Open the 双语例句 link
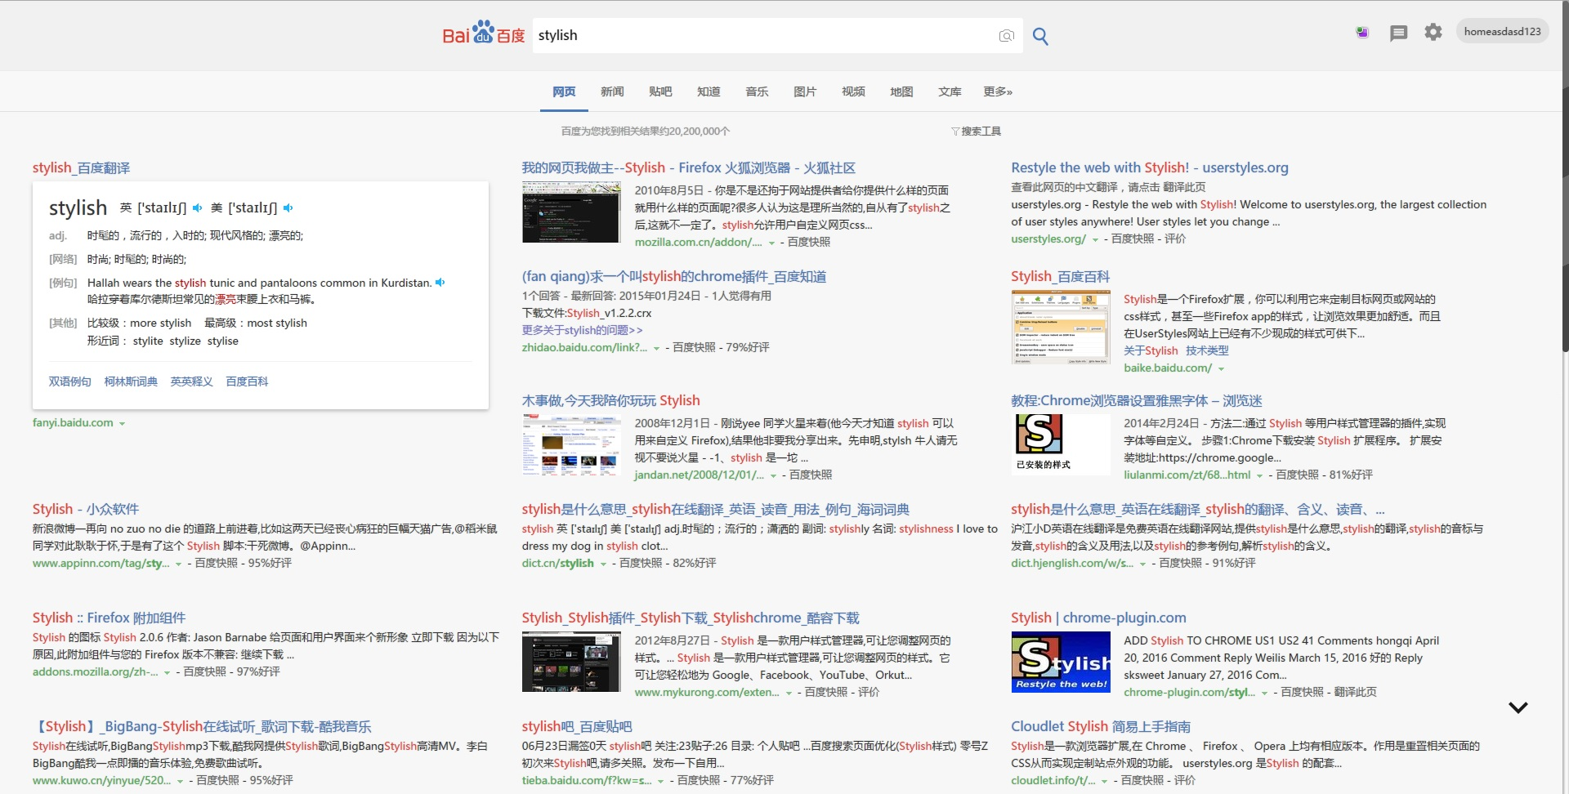1569x794 pixels. tap(69, 381)
